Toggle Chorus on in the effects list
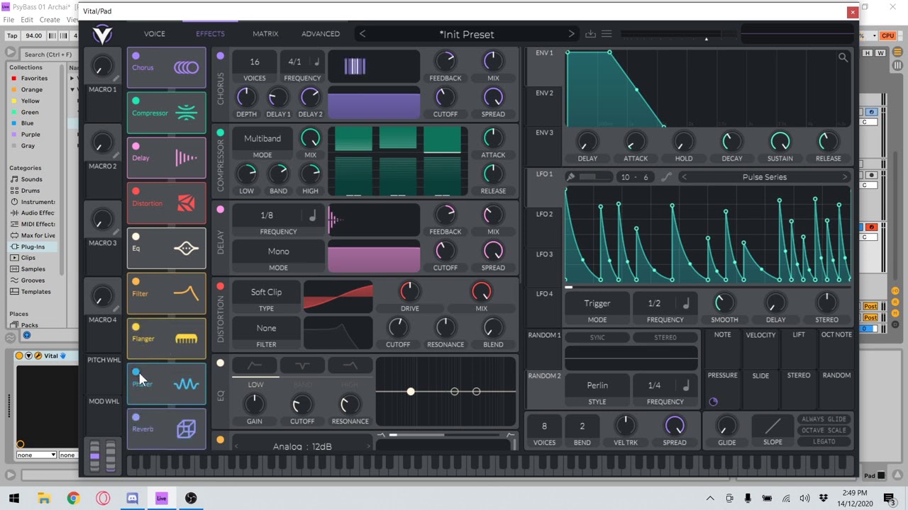Image resolution: width=908 pixels, height=510 pixels. click(x=135, y=56)
